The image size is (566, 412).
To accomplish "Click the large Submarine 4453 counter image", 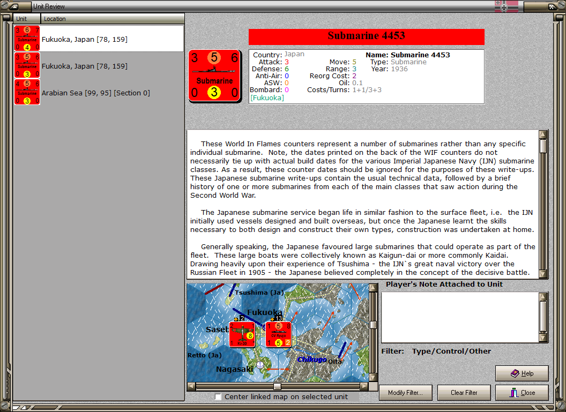I will pyautogui.click(x=215, y=76).
